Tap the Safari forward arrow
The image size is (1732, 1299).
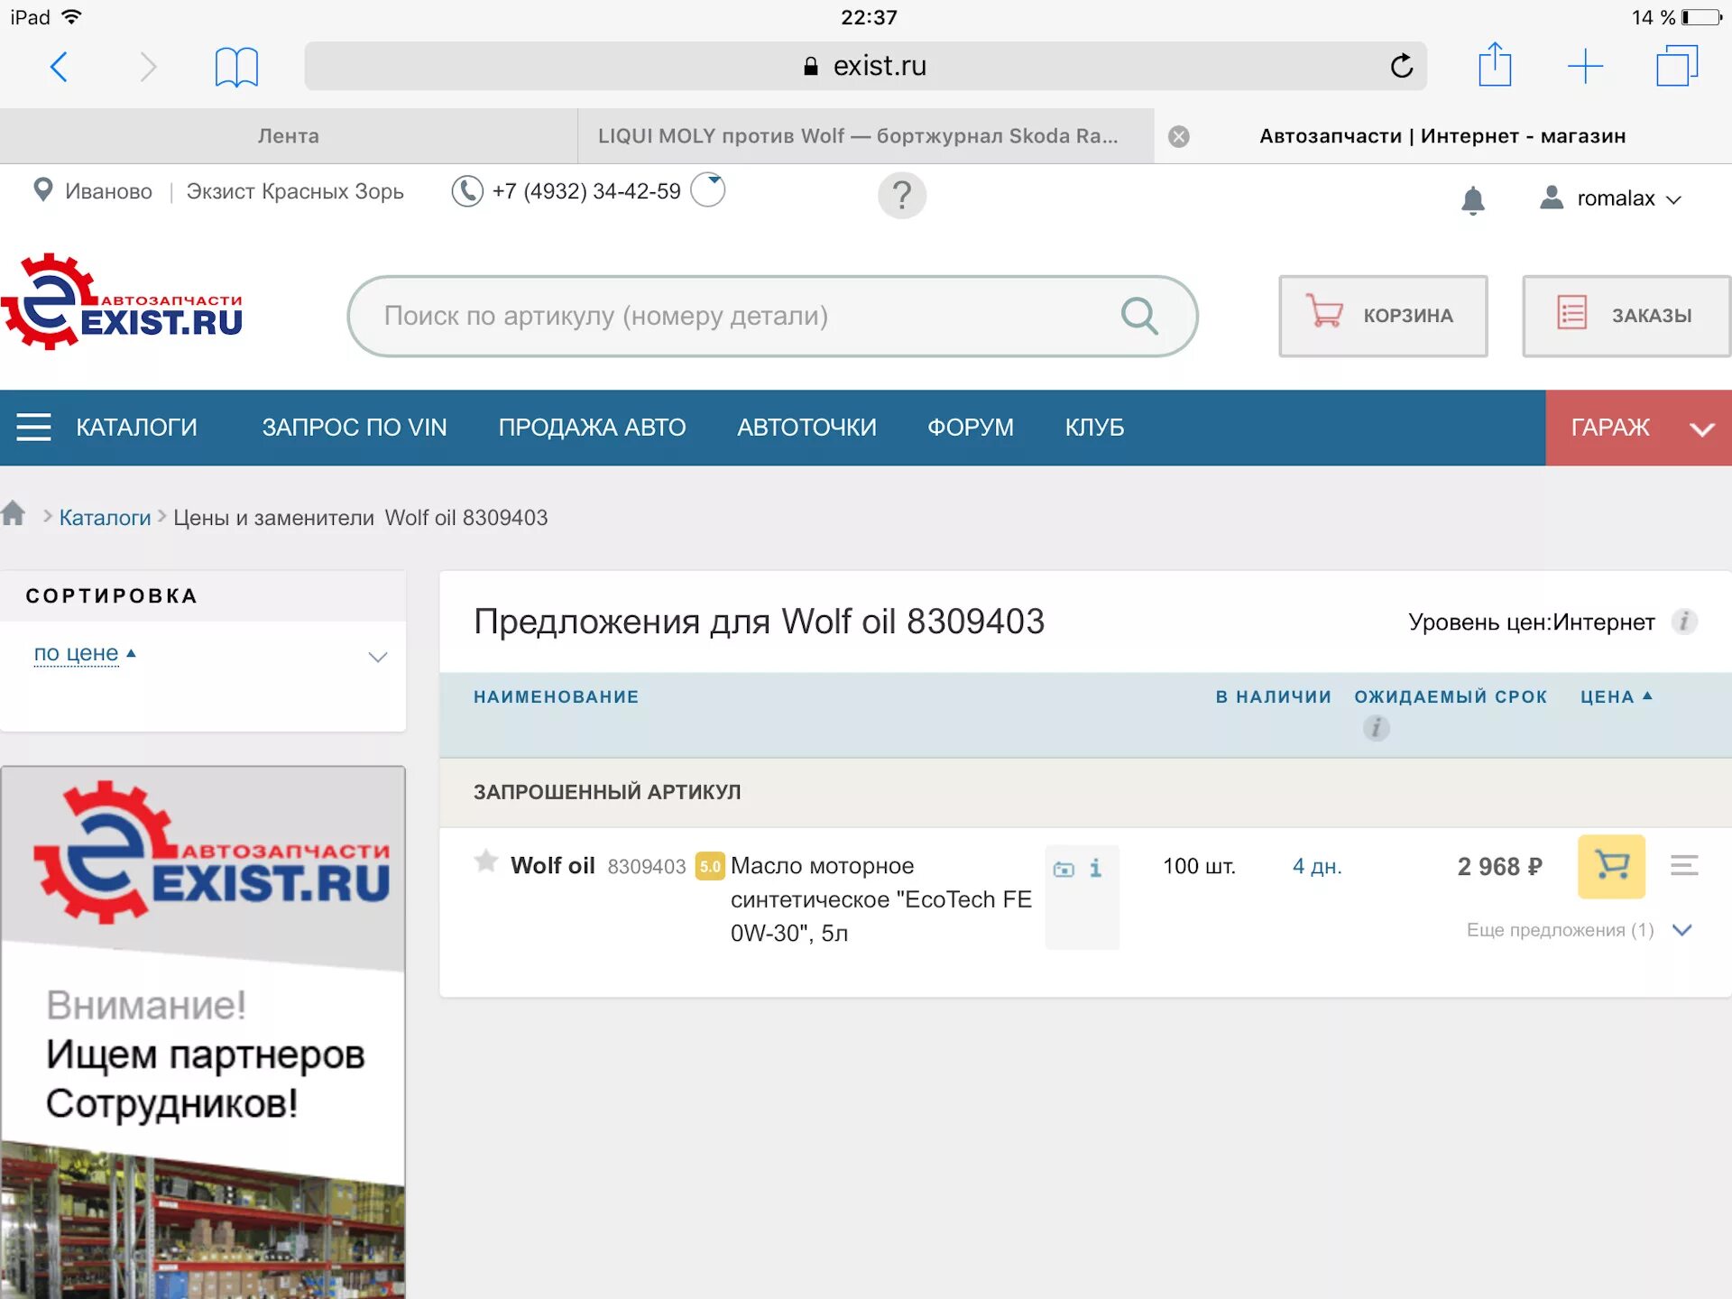(148, 67)
